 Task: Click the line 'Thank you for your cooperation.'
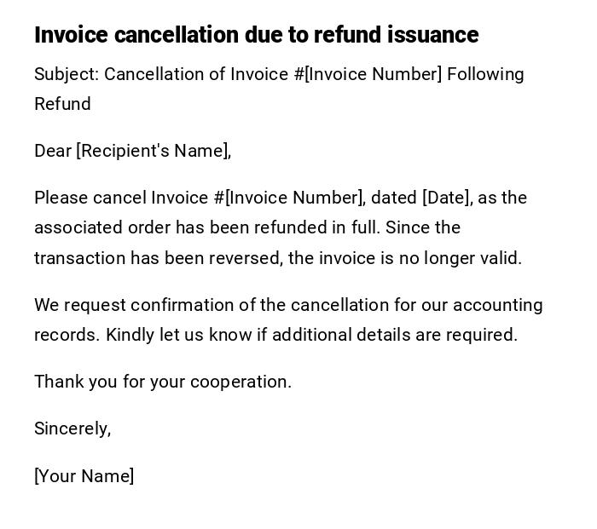tap(163, 382)
